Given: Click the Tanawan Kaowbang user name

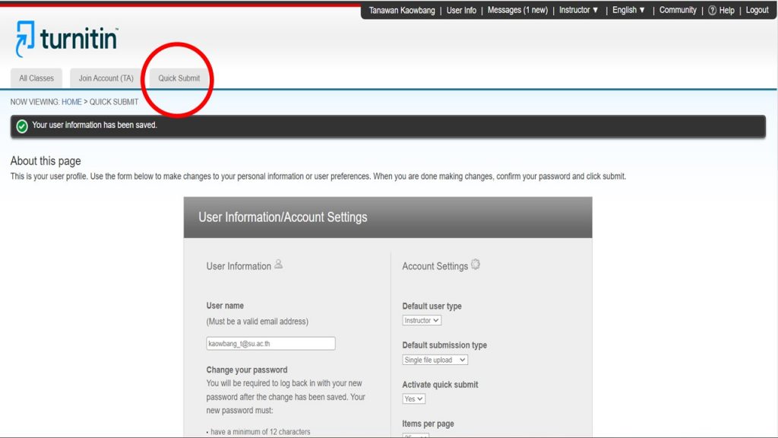Looking at the screenshot, I should pyautogui.click(x=401, y=10).
